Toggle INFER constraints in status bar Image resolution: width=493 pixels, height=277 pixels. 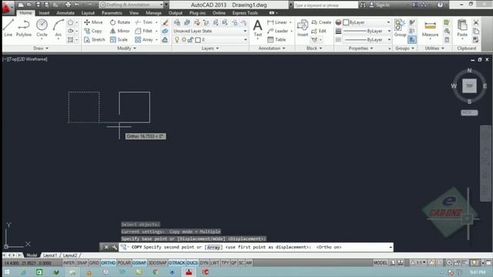click(x=69, y=263)
